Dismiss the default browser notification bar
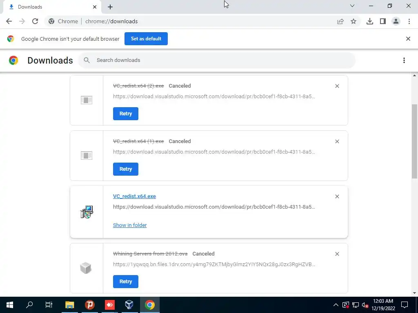 (408, 39)
